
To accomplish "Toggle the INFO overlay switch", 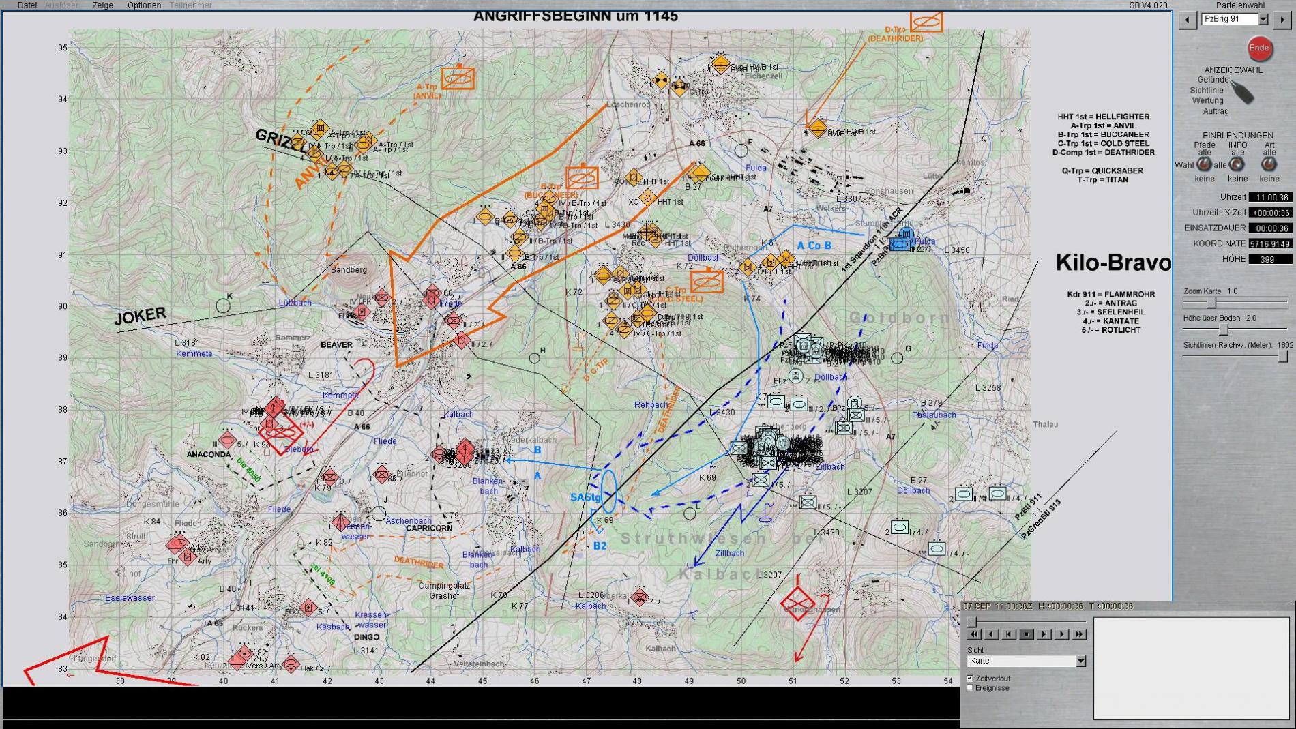I will point(1237,164).
